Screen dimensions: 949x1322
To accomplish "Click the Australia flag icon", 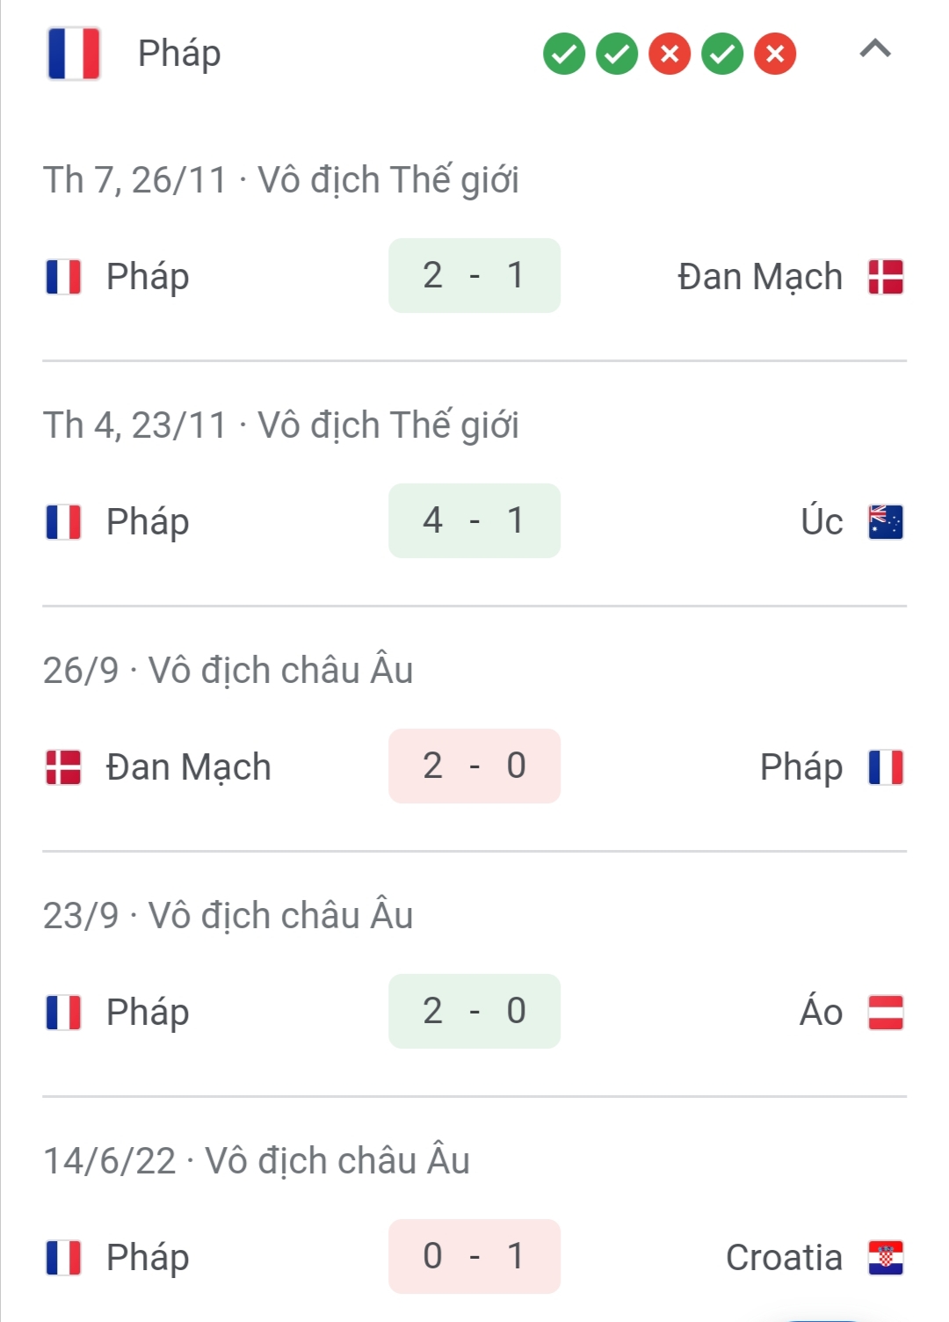I will [x=886, y=522].
